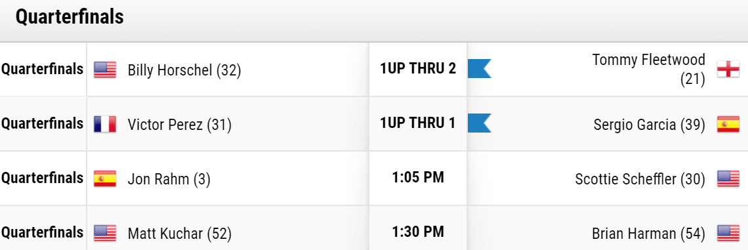Select Victor Perez (31) player name

tap(179, 125)
